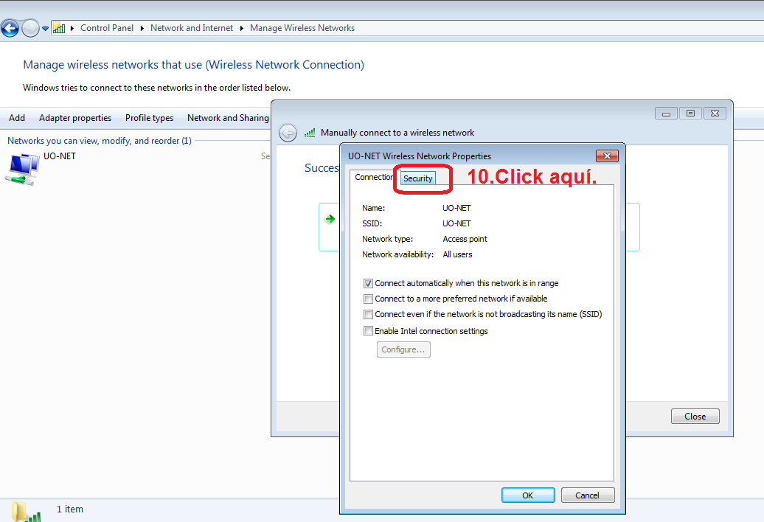764x522 pixels.
Task: Click the Explorer back navigation arrow
Action: (x=10, y=29)
